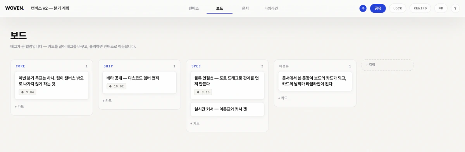Viewport: 465px width, 152px height.
Task: Click the 9.04 date tag on CORE card
Action: [28, 92]
